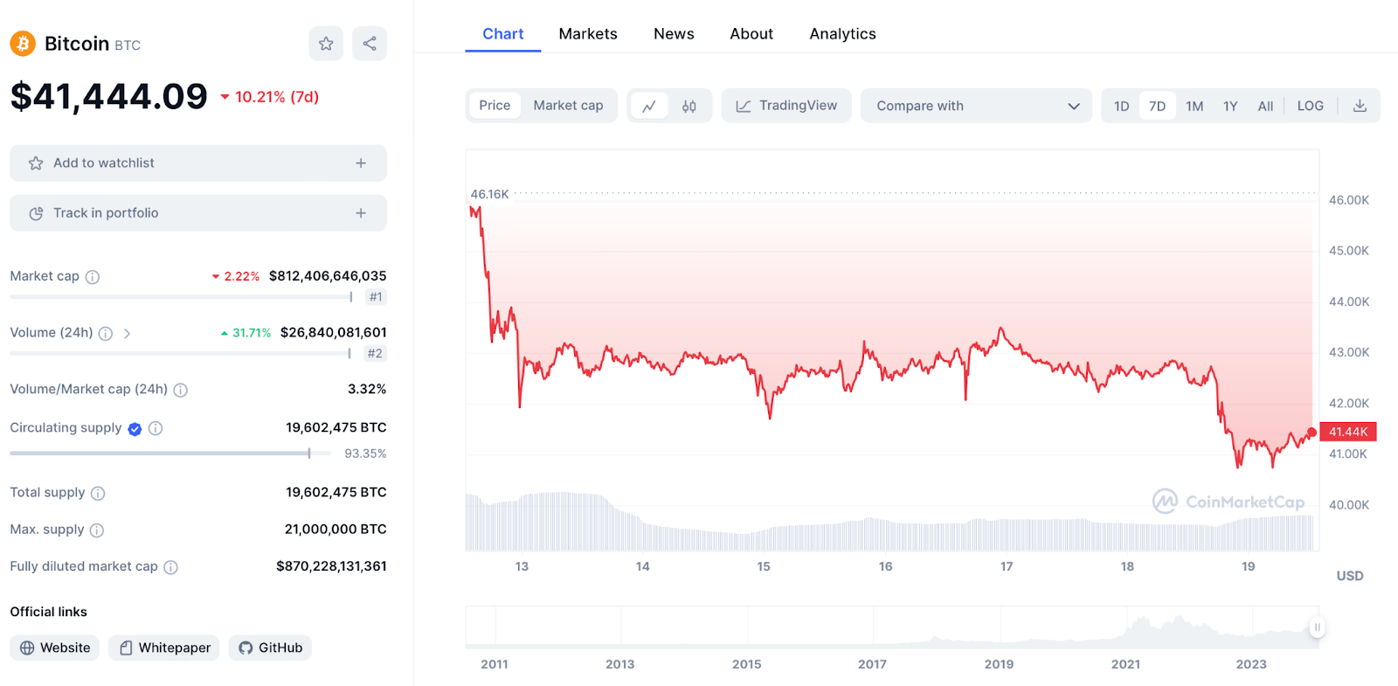Image resolution: width=1398 pixels, height=686 pixels.
Task: Click the verified badge beside Circulating supply
Action: pos(135,429)
